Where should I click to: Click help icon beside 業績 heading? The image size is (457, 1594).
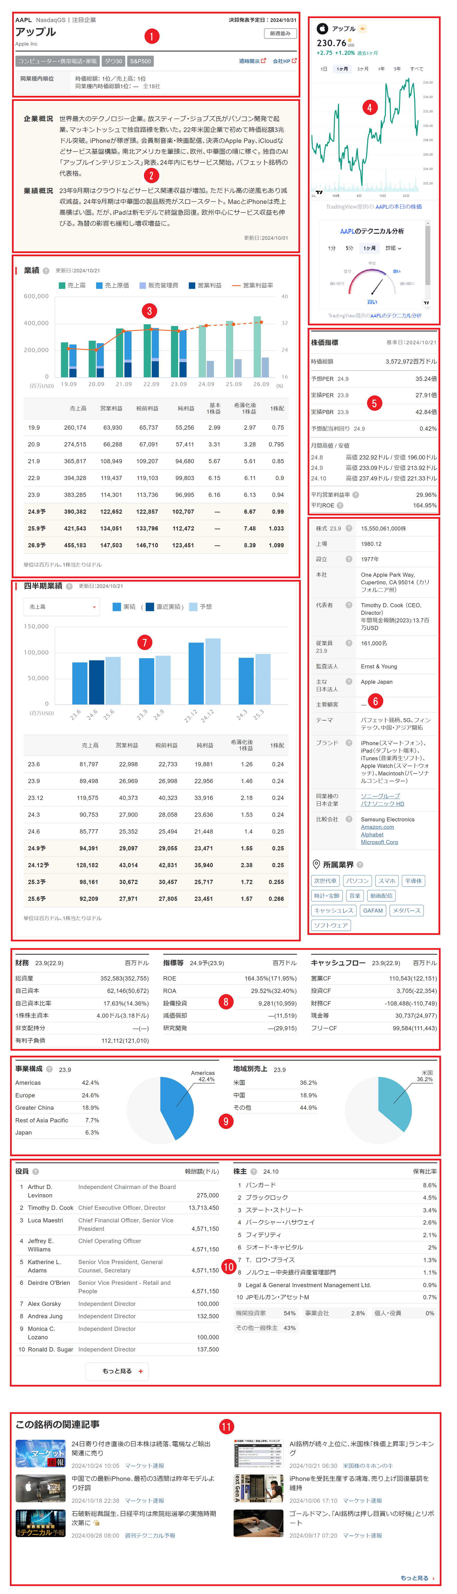pos(46,271)
